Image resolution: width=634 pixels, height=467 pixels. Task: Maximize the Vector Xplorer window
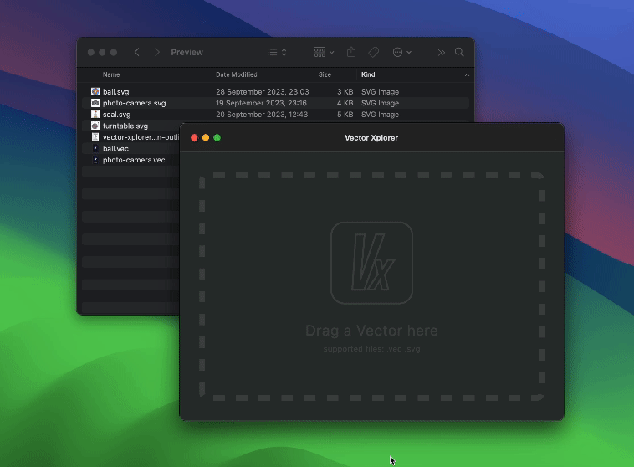click(x=217, y=137)
